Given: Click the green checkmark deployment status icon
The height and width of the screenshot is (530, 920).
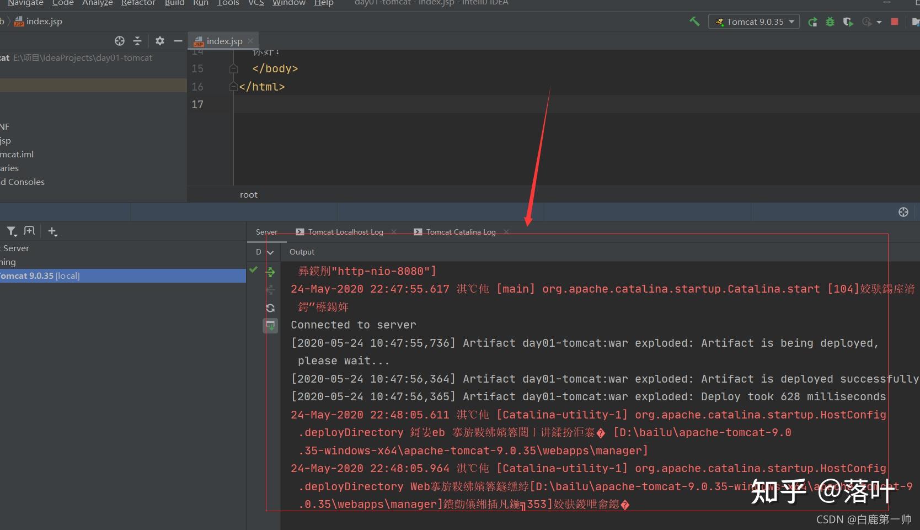Looking at the screenshot, I should click(x=254, y=269).
